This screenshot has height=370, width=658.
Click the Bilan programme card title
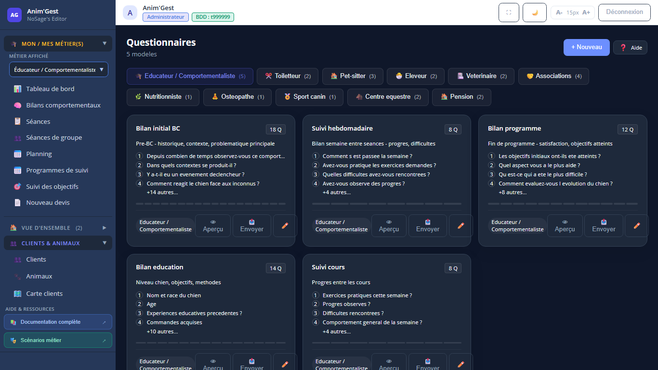pos(514,129)
